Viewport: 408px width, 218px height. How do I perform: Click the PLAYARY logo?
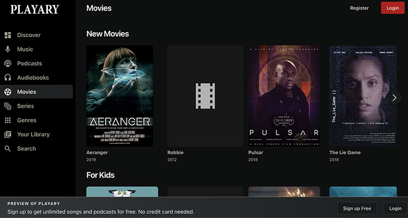[35, 9]
